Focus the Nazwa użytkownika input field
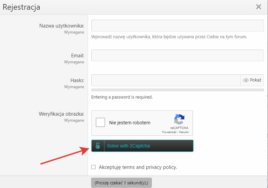This screenshot has width=268, height=188. (177, 26)
